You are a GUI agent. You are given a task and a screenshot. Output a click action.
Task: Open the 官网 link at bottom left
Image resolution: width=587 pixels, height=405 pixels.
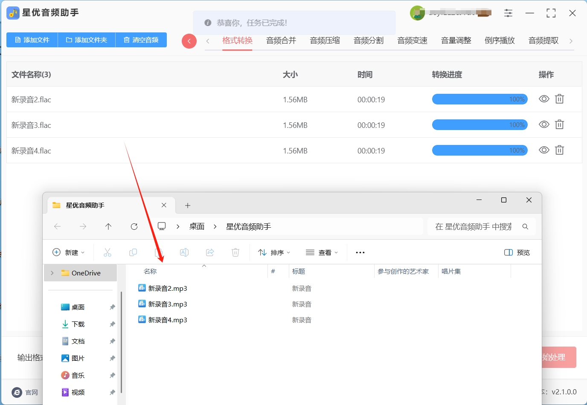26,392
